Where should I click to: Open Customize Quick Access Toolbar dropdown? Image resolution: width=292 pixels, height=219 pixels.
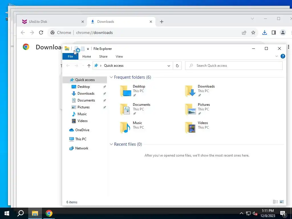[x=88, y=49]
